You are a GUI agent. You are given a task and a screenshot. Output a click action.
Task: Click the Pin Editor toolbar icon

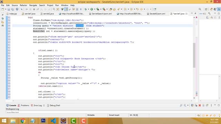[x=155, y=9]
